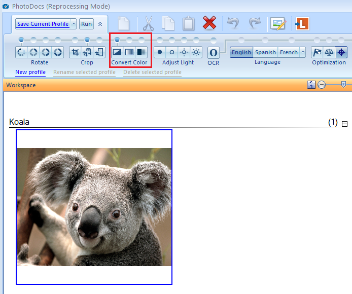The width and height of the screenshot is (352, 294).
Task: Click the red X delete icon
Action: point(209,23)
